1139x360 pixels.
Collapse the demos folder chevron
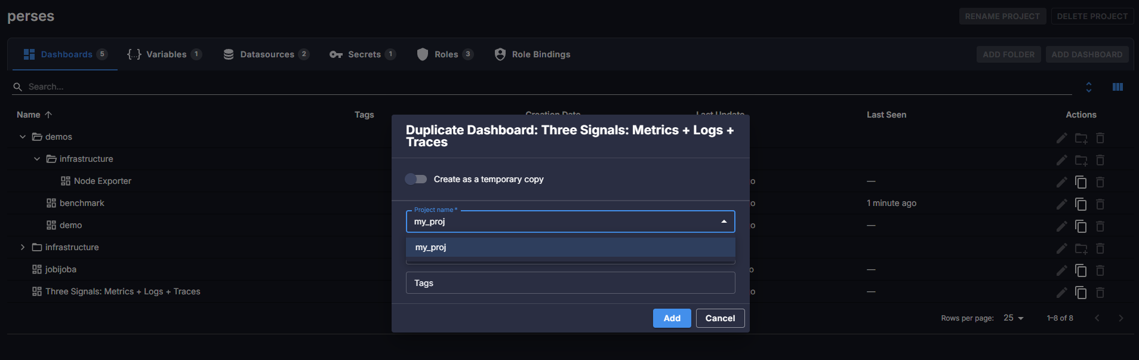point(23,137)
